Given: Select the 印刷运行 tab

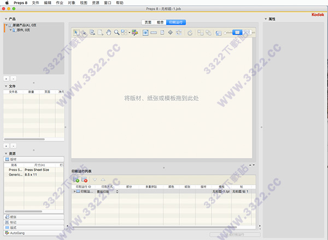Looking at the screenshot, I should (x=176, y=22).
